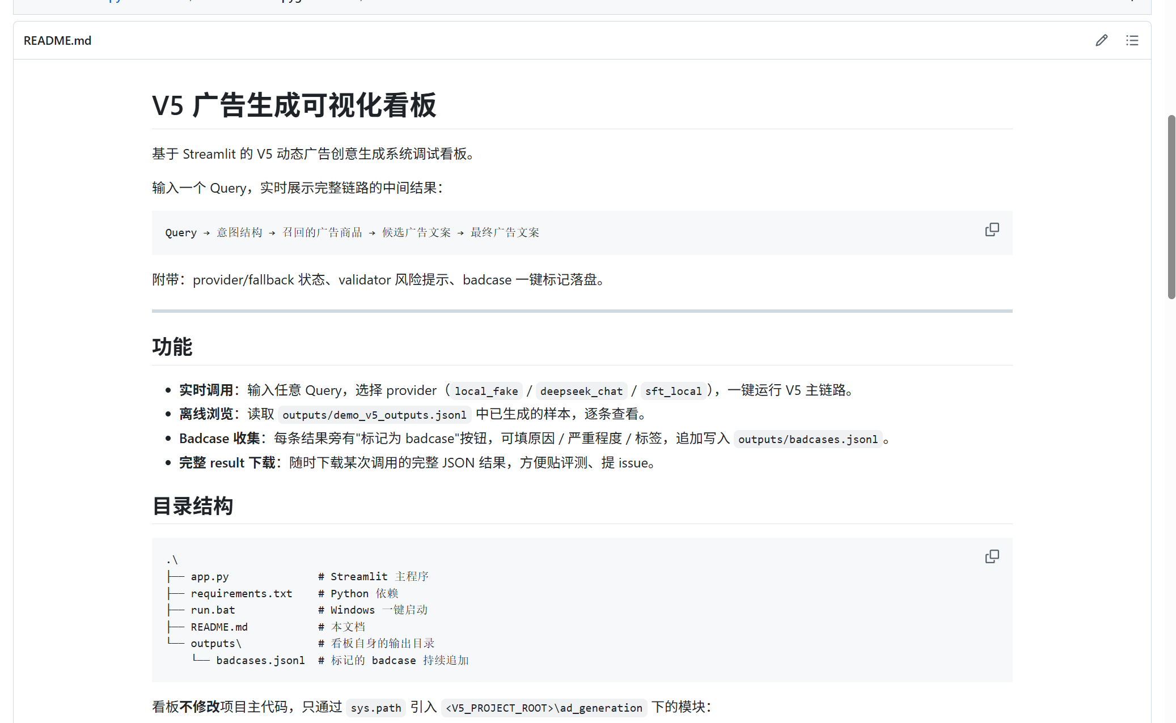Screen dimensions: 1176x723
Task: Click inline code "sys.path"
Action: [375, 708]
